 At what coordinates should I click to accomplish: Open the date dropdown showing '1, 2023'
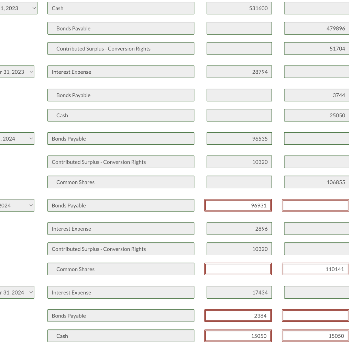[x=19, y=8]
